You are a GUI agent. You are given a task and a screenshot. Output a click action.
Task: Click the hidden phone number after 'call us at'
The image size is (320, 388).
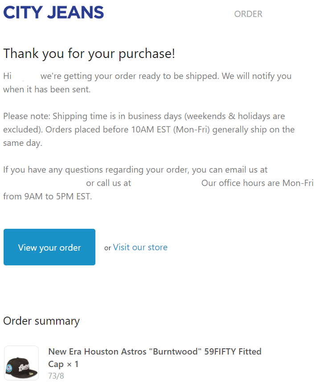point(166,183)
